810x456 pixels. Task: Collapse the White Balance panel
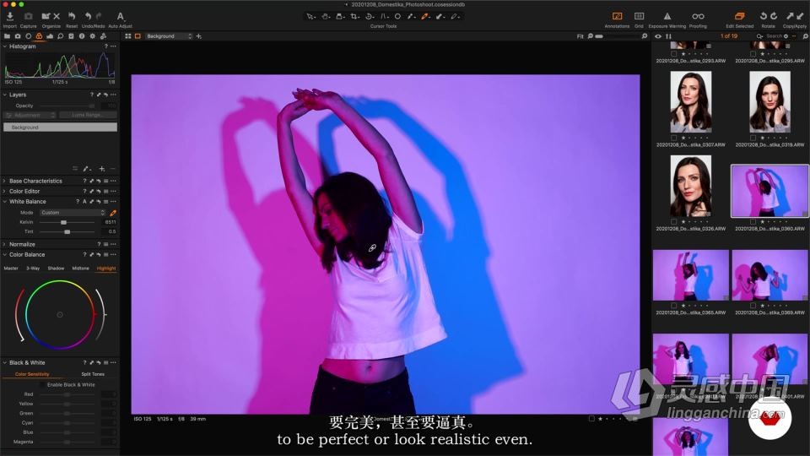[5, 202]
